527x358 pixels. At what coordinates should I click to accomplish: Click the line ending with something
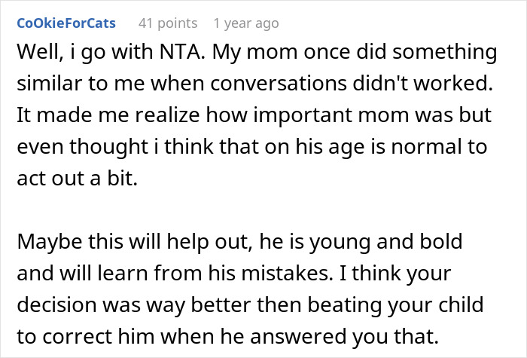click(x=257, y=53)
